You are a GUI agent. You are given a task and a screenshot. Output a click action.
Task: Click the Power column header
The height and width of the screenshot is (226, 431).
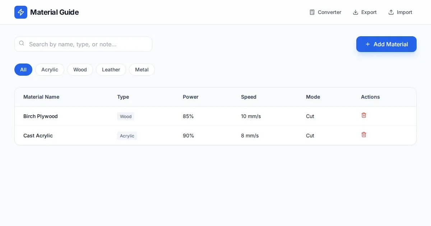(x=191, y=97)
